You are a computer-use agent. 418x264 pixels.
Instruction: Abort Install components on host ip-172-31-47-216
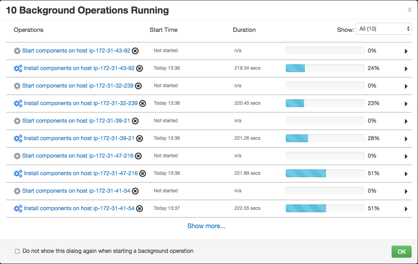(142, 173)
